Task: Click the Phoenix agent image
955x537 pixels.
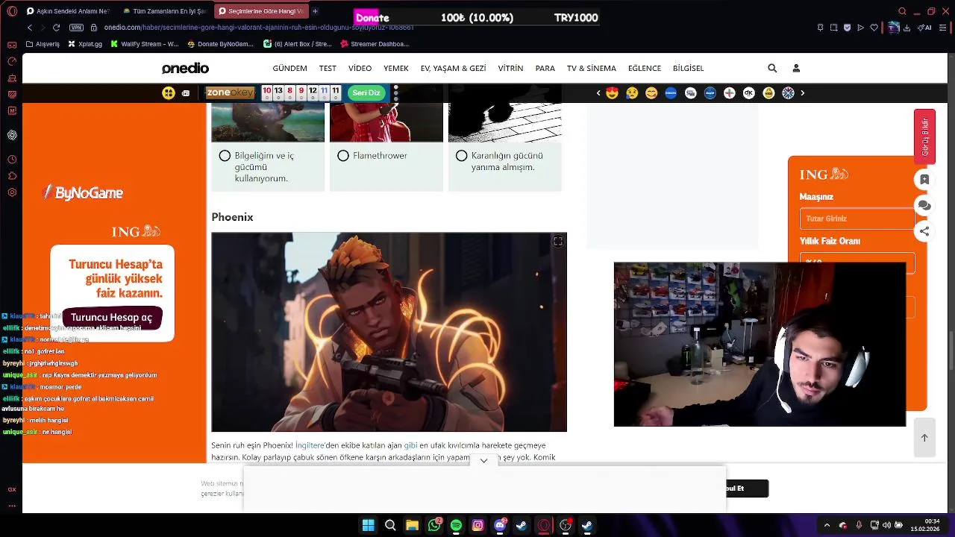Action: pos(389,332)
